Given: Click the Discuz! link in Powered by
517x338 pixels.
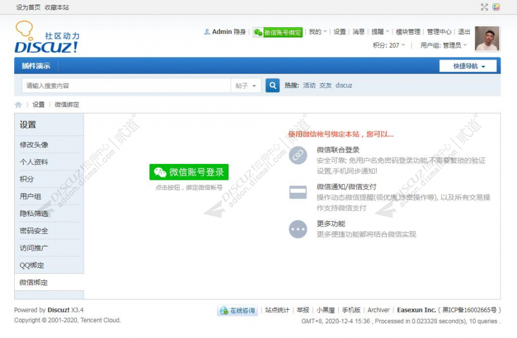Looking at the screenshot, I should tap(59, 310).
